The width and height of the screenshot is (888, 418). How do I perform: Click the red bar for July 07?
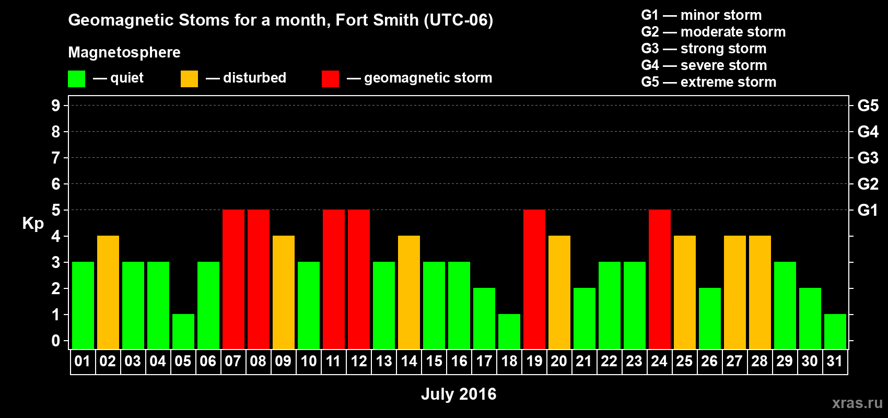[233, 280]
